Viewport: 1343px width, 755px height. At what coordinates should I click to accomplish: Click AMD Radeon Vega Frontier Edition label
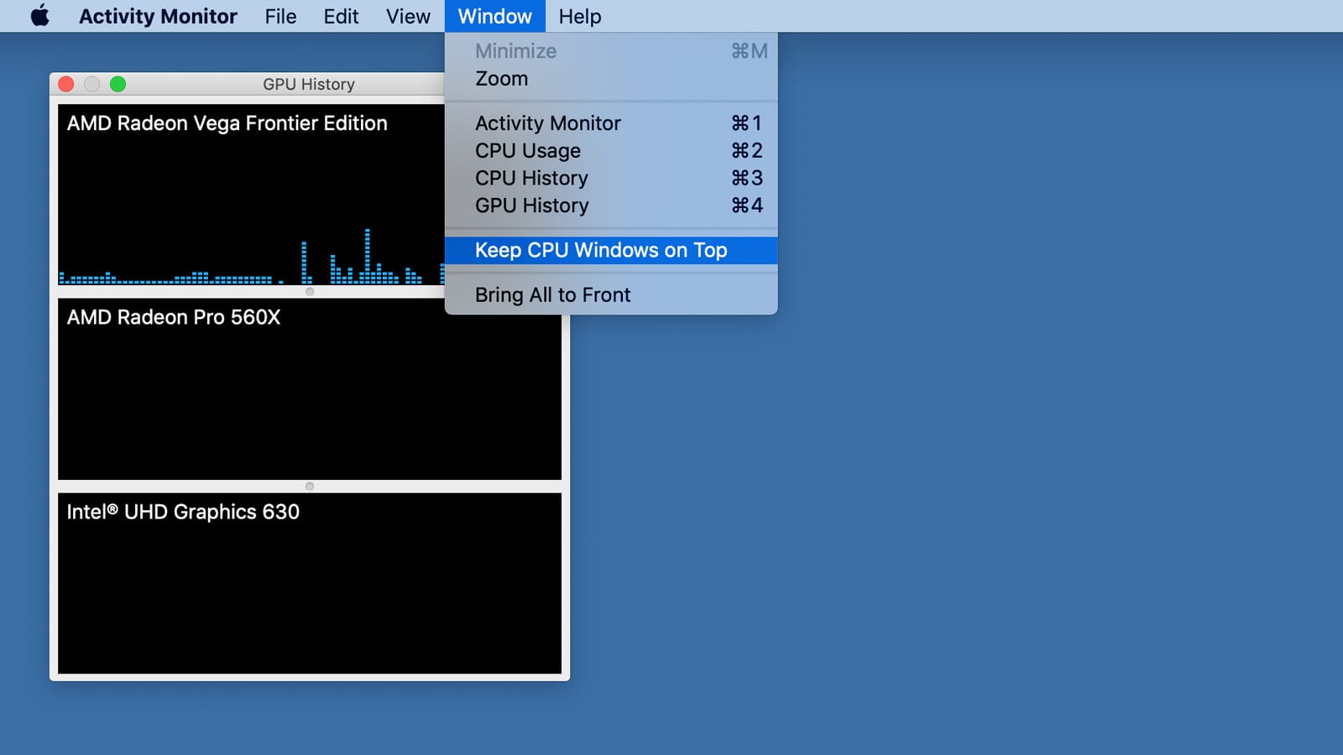pyautogui.click(x=227, y=123)
